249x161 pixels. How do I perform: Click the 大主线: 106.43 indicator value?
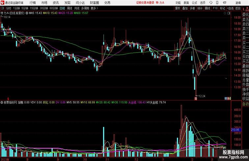(137, 102)
